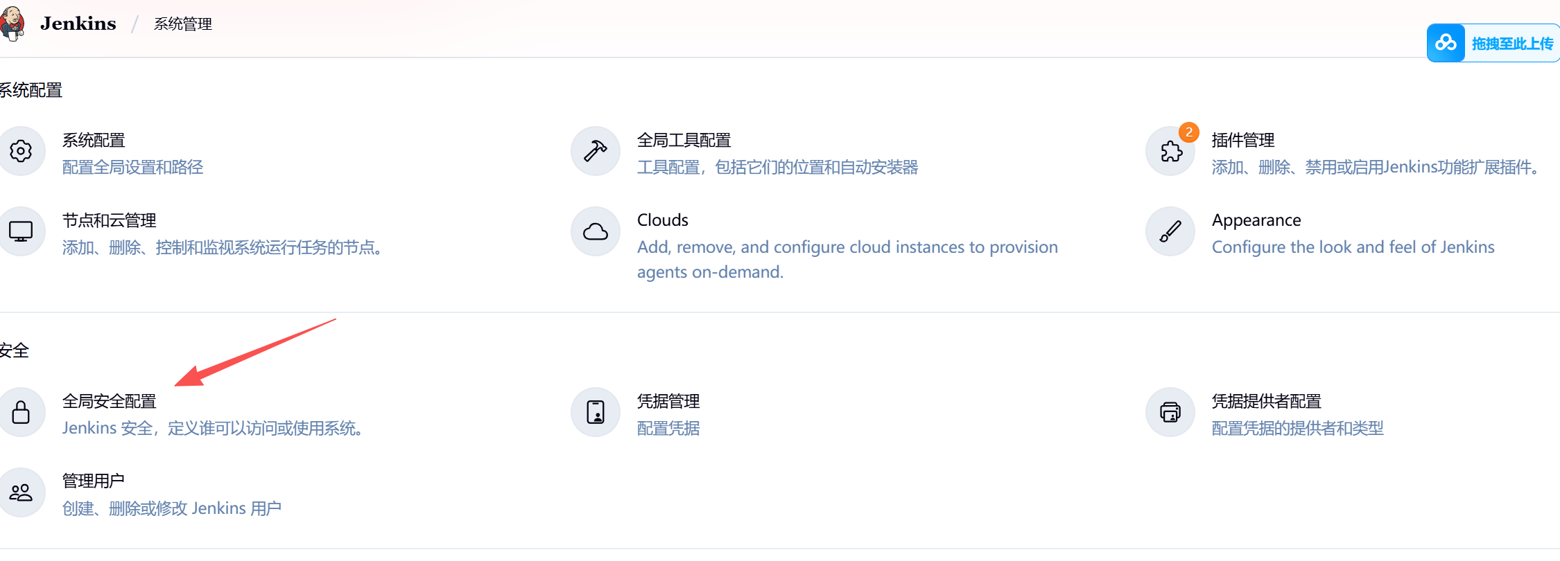Select the monitor icon for 节点和云管理
Image resolution: width=1560 pixels, height=561 pixels.
(21, 231)
